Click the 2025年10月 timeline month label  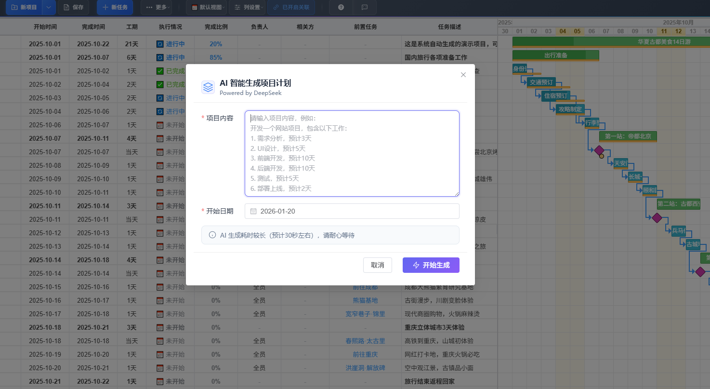click(678, 22)
